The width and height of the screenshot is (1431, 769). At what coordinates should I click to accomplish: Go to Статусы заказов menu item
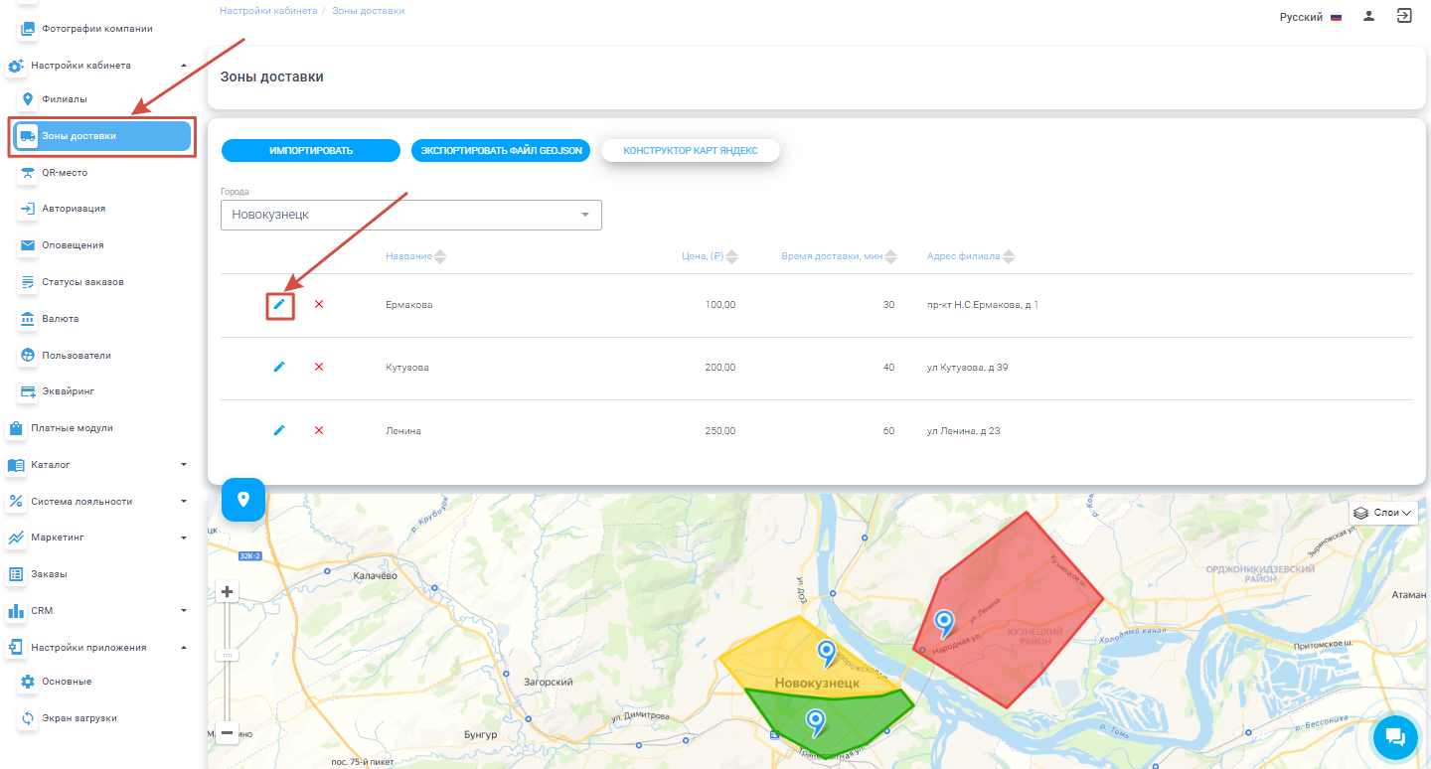[x=82, y=282]
